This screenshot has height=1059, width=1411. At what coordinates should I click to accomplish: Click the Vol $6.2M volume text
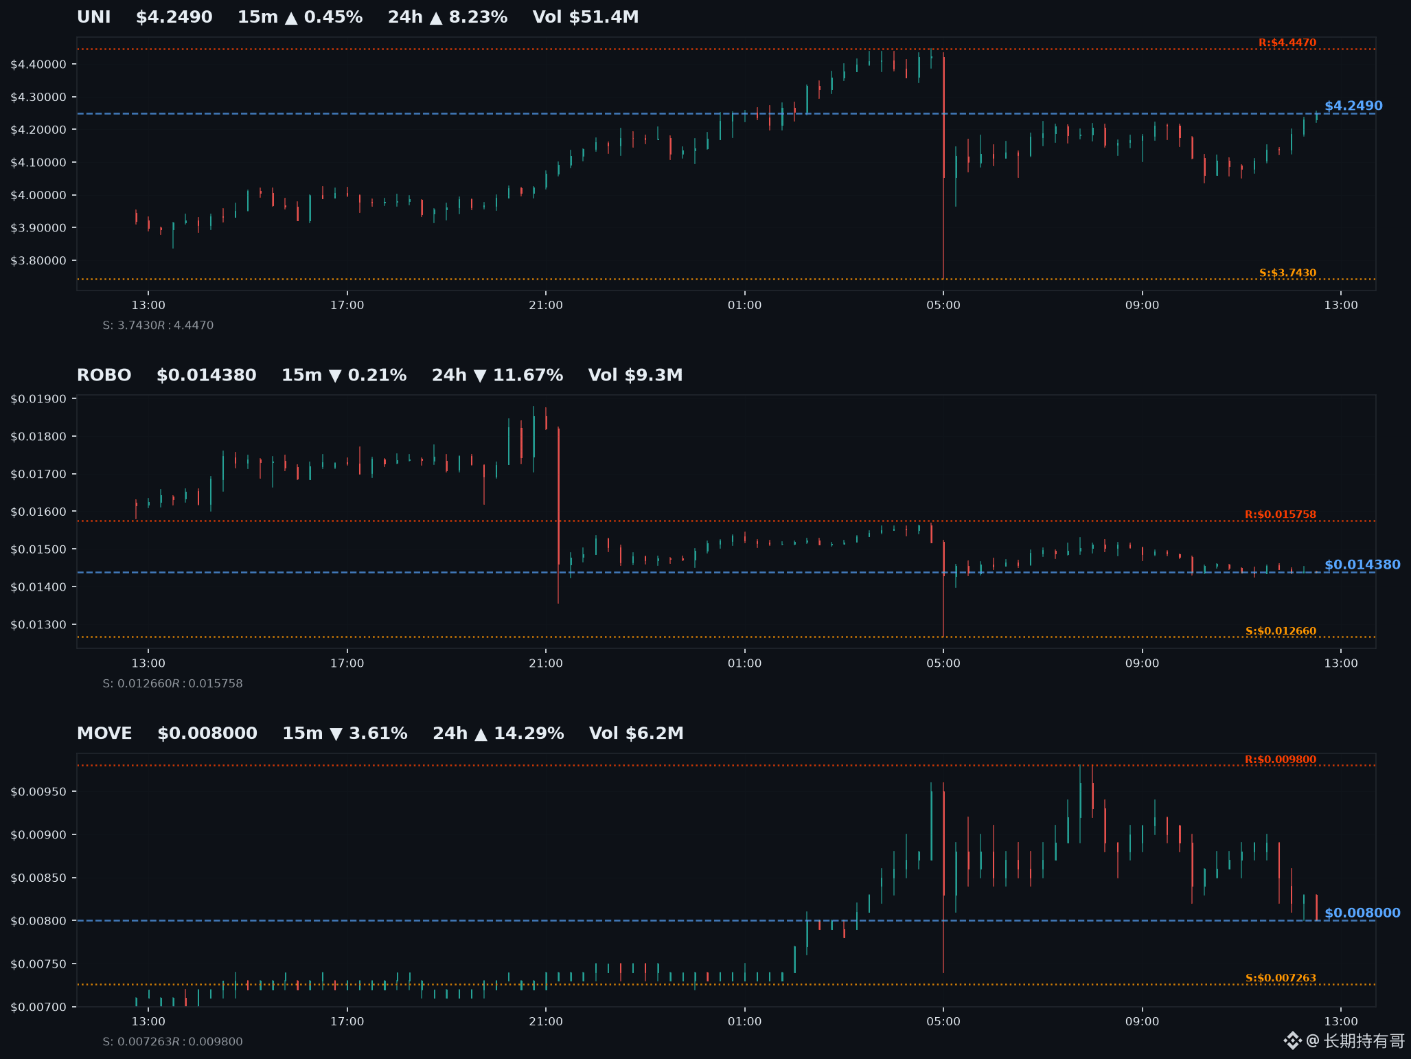coord(636,733)
